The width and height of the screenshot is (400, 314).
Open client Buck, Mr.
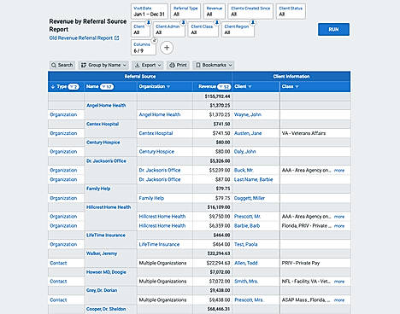tap(244, 170)
